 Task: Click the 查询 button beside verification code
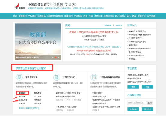click(x=150, y=103)
